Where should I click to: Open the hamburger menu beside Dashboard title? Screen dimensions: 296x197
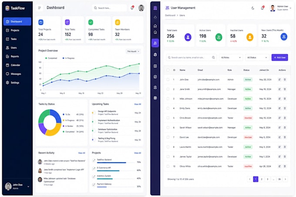click(x=40, y=8)
